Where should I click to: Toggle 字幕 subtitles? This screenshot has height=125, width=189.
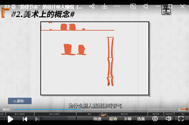coord(128,119)
